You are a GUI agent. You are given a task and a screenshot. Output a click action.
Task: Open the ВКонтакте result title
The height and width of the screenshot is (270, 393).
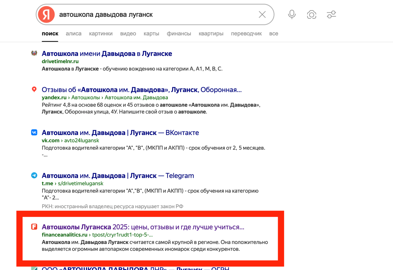coord(120,133)
